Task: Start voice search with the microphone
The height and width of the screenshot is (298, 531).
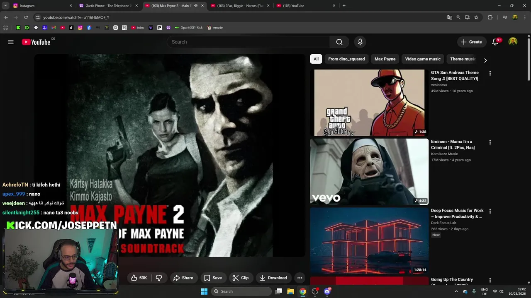Action: tap(360, 42)
